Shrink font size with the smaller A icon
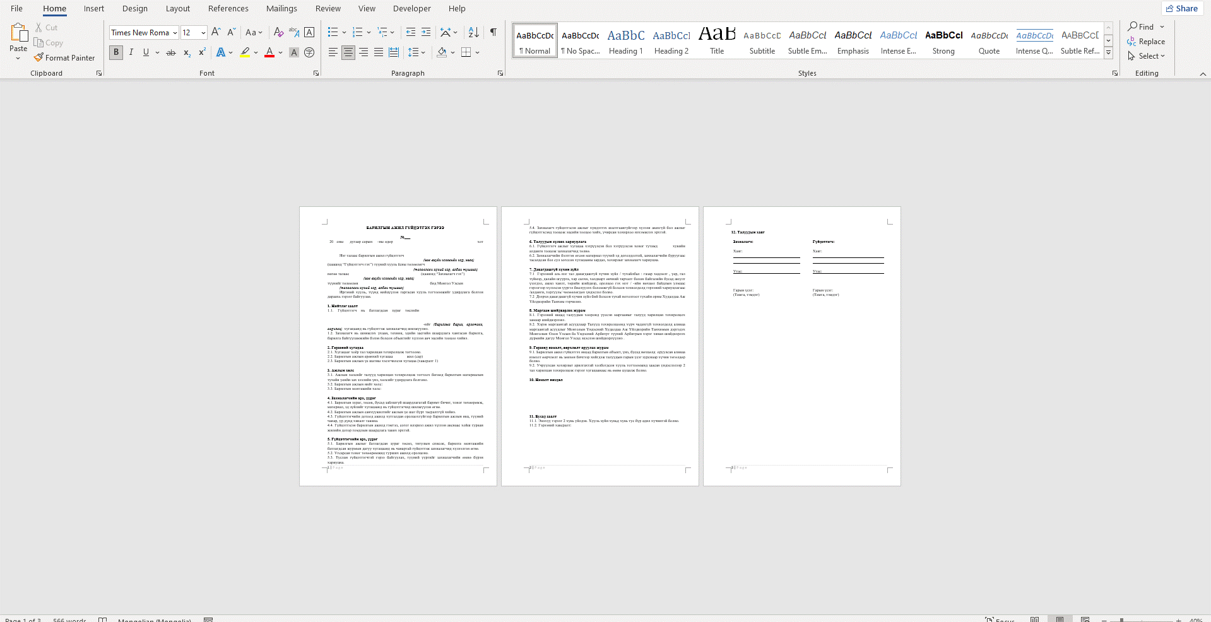This screenshot has width=1211, height=622. pos(231,32)
